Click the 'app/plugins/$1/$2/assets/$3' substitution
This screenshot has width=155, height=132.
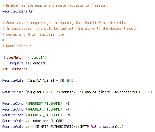pyautogui.click(x=111, y=92)
